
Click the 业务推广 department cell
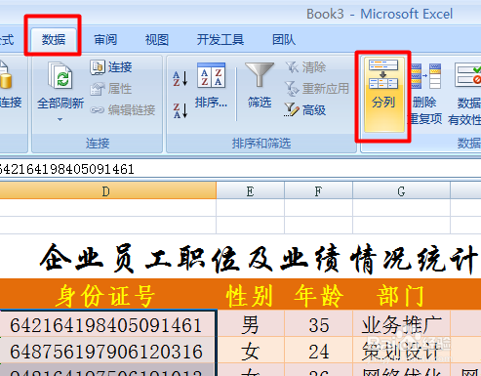[401, 324]
